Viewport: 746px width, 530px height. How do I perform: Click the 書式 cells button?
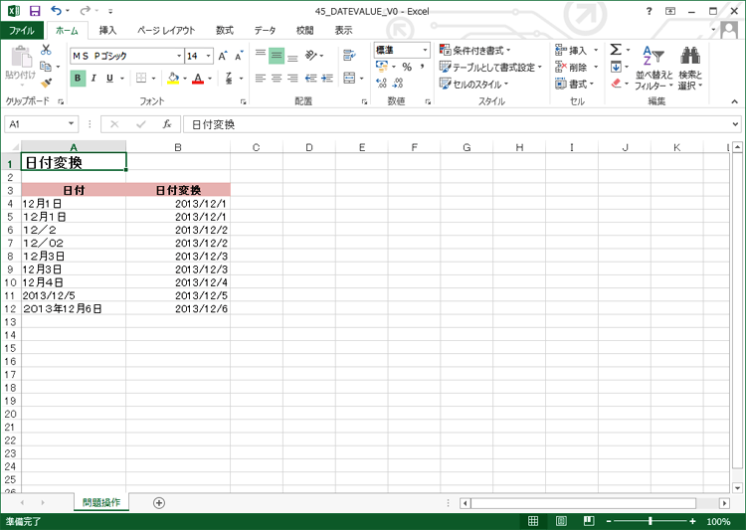575,85
